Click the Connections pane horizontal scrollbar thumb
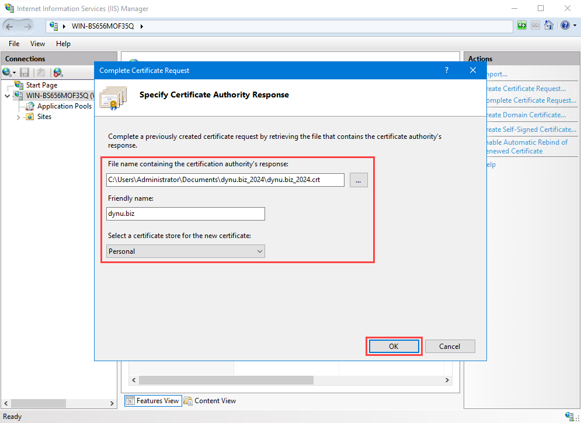The width and height of the screenshot is (581, 423). [x=39, y=403]
